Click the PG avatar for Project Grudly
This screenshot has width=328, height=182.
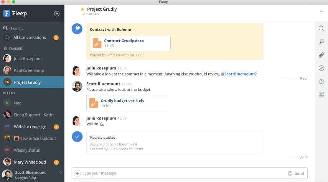[7, 82]
